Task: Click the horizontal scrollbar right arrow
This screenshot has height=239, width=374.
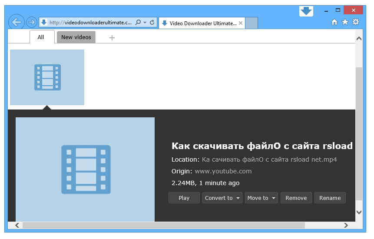Action: pyautogui.click(x=346, y=225)
